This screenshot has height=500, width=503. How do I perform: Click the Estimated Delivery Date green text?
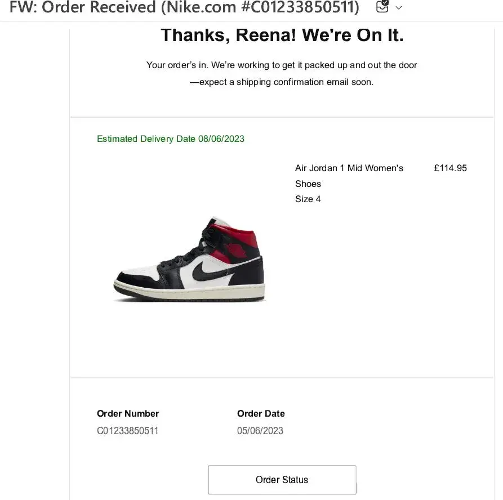click(171, 139)
